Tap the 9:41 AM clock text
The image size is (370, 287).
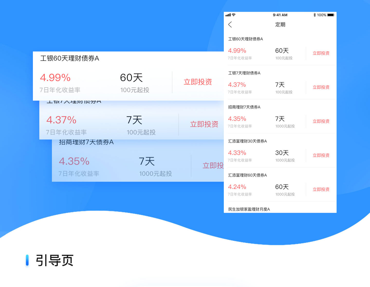(x=280, y=15)
